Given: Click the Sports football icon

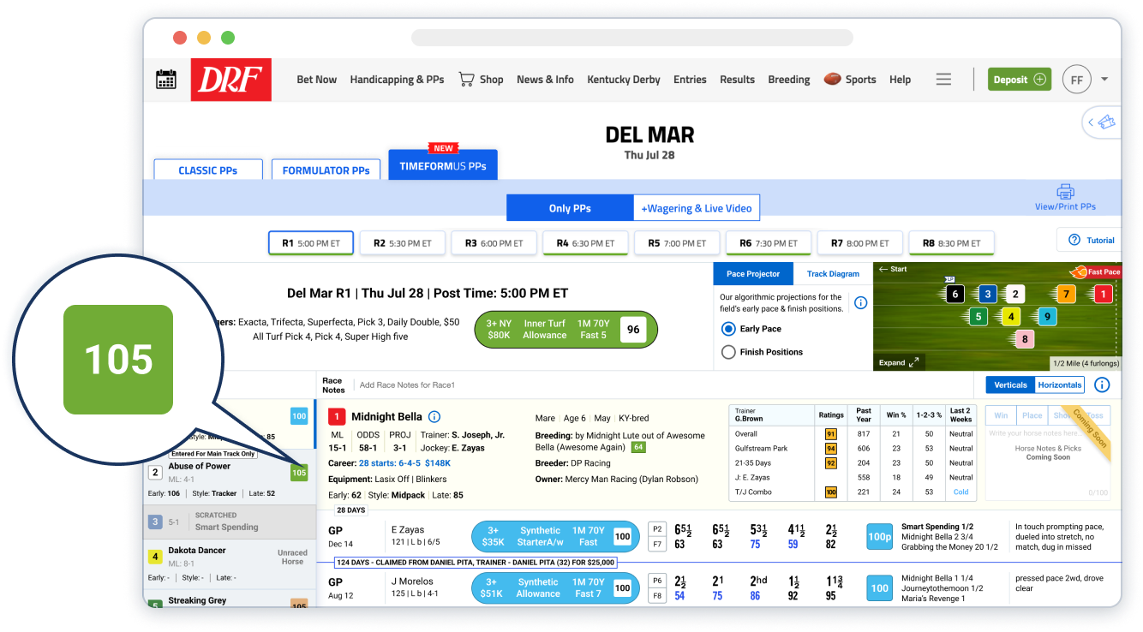Looking at the screenshot, I should pos(832,79).
